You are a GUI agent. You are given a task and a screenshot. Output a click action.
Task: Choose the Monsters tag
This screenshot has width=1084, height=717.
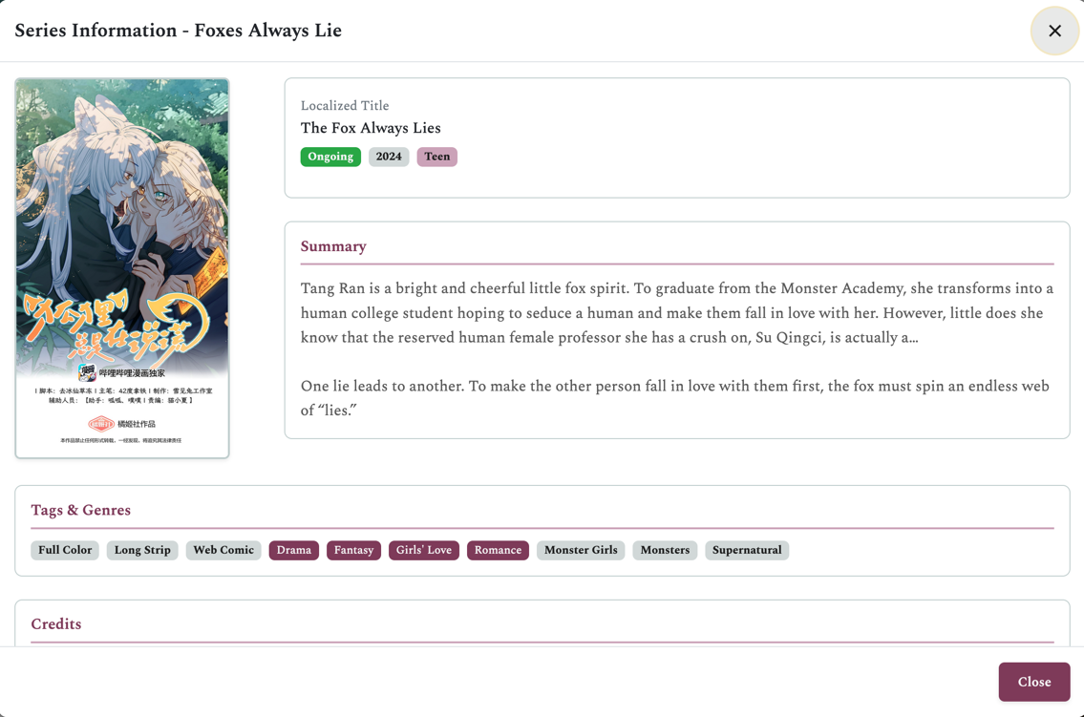[665, 550]
